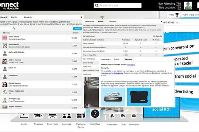This screenshot has height=132, width=199.
Task: Select Points tab in the front Rewards panel
Action: click(x=116, y=59)
